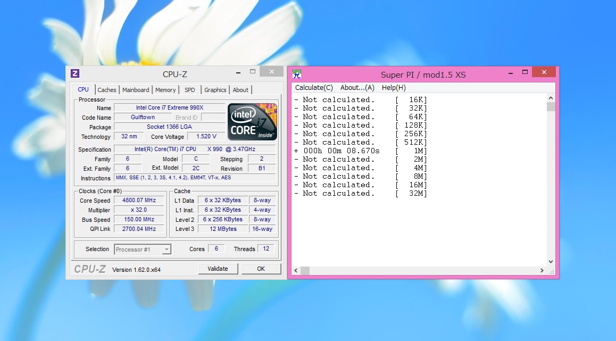Click the Threads value 12
Screen dimensions: 616x341
(266, 248)
